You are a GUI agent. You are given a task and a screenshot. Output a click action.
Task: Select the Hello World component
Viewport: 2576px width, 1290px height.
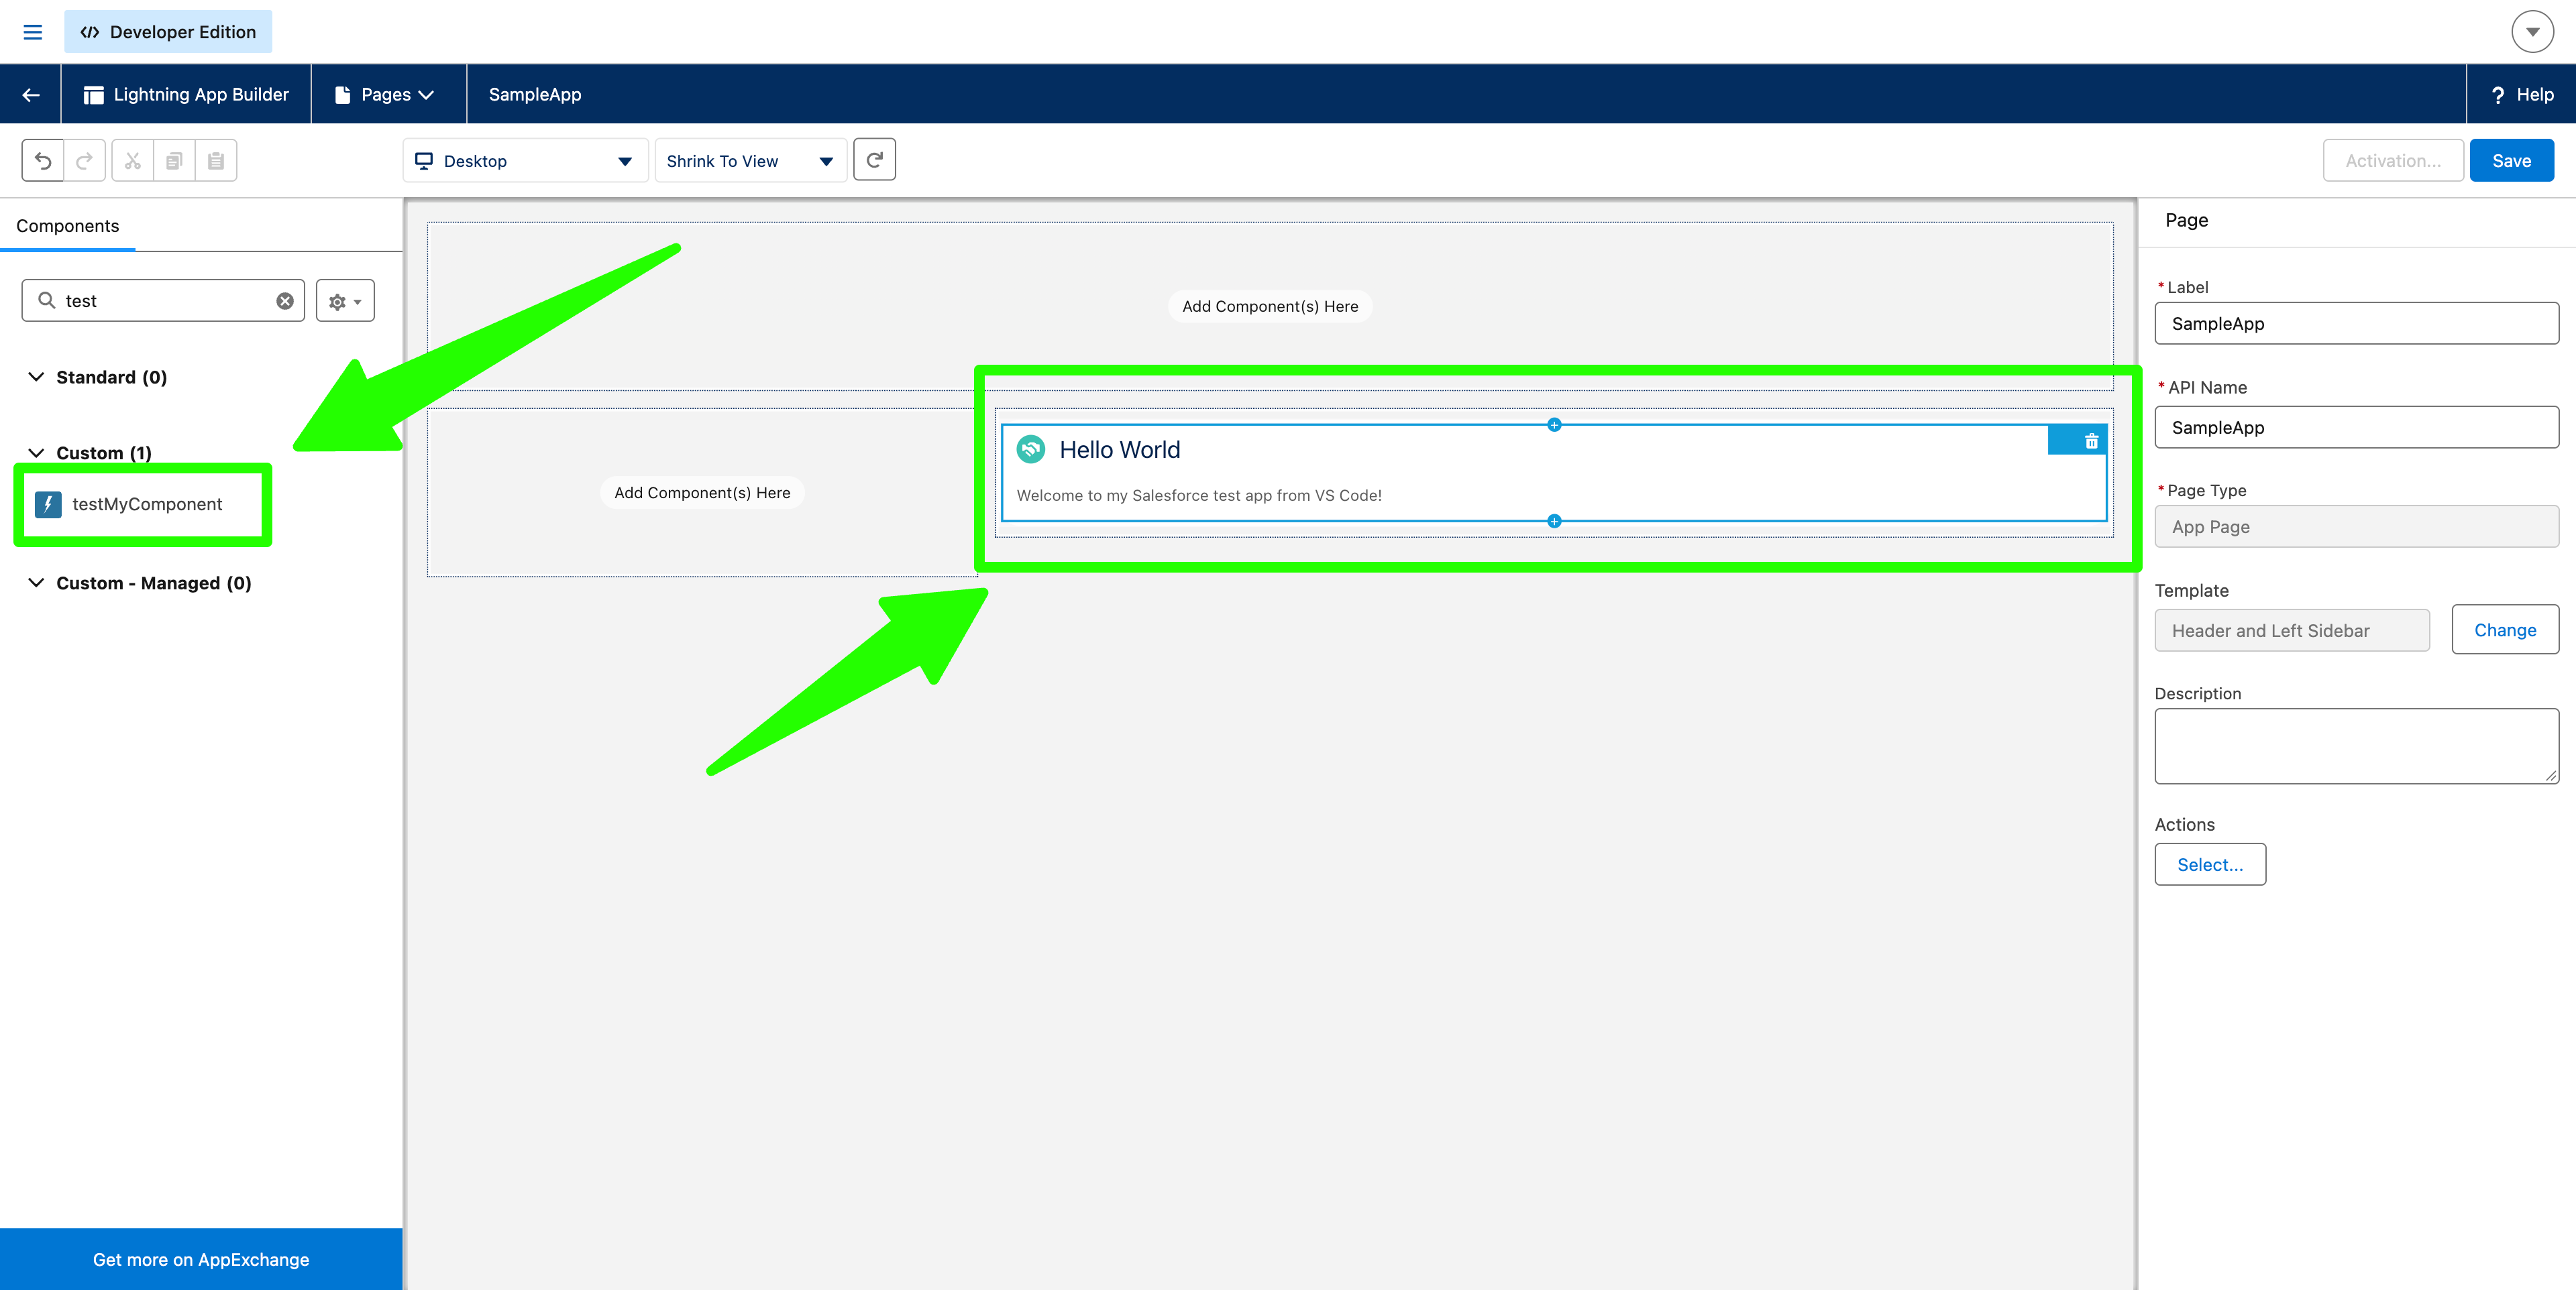click(x=1554, y=473)
